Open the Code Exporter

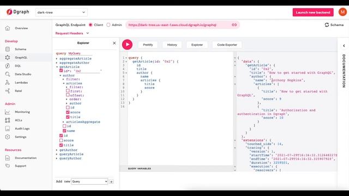coord(227,45)
